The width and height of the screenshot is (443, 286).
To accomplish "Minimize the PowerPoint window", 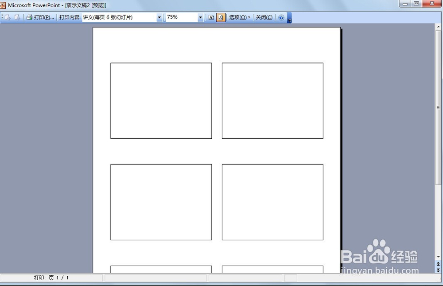I will (x=405, y=4).
